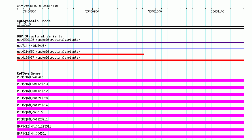Viewport: 252px width, 140px height.
Task: Open the MAP3K12|NM_006301 transcript label
Action: [31, 133]
